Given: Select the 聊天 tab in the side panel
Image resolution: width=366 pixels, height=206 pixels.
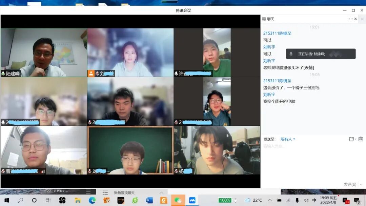Looking at the screenshot, I should pyautogui.click(x=269, y=19).
